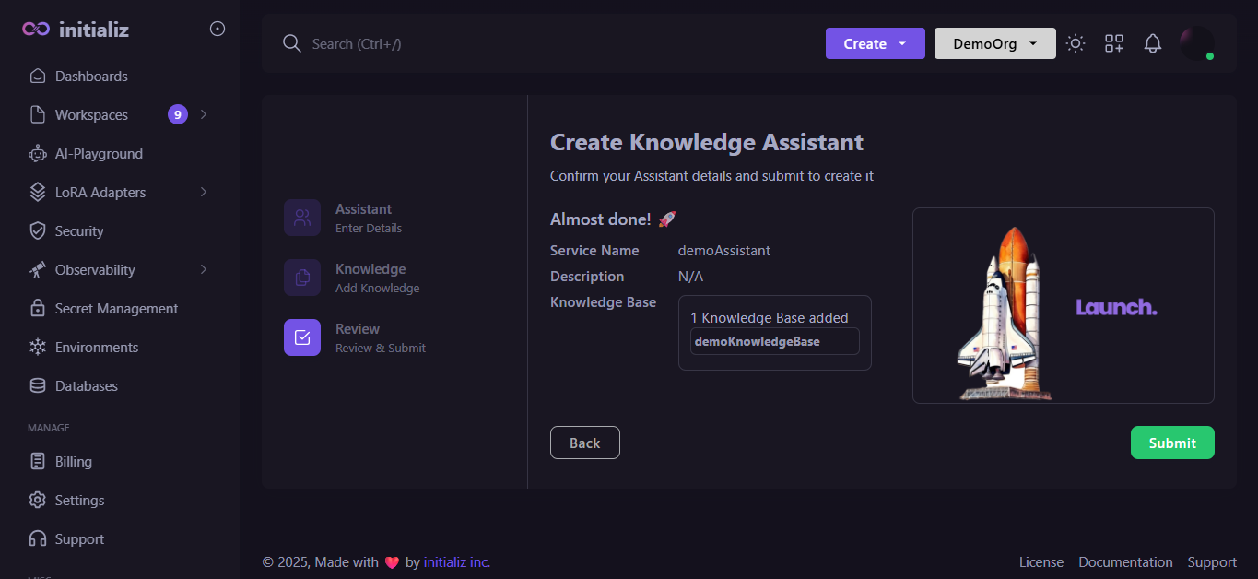Click the initializ infinity logo
Image resolution: width=1258 pixels, height=579 pixels.
point(36,30)
